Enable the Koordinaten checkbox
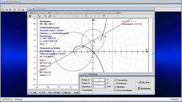Image resolution: width=182 pixels, height=102 pixels. click(115, 83)
